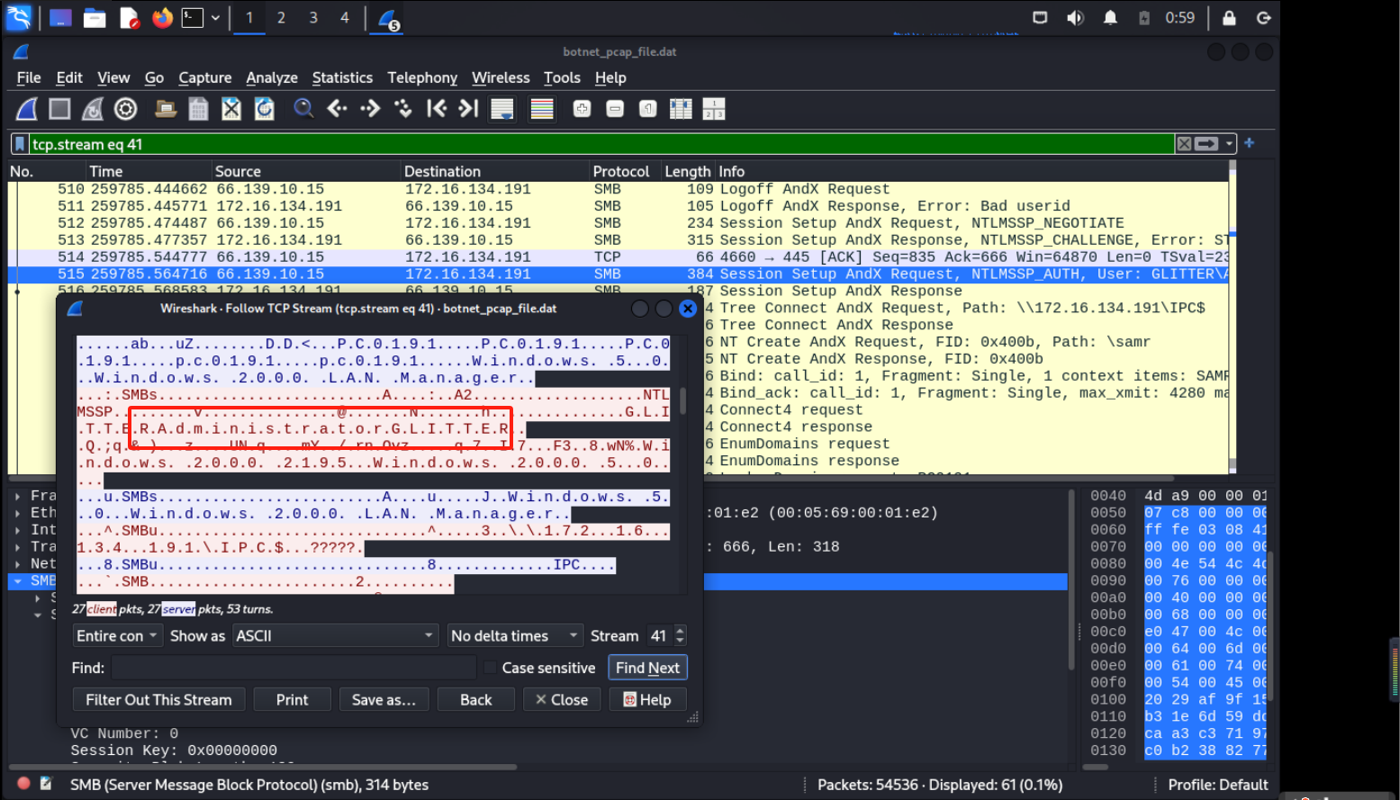Click the Help button in stream dialog
Screen dimensions: 1400x800
pyautogui.click(x=647, y=699)
